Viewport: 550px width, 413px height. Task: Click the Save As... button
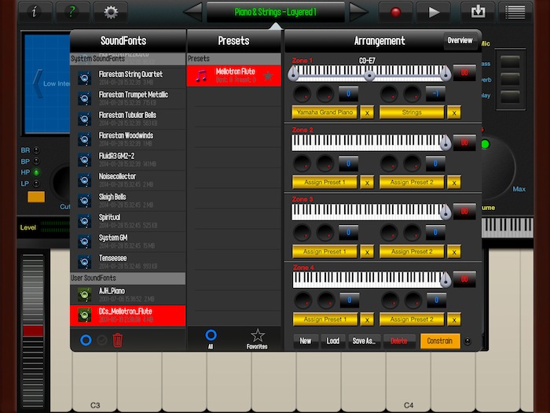363,341
